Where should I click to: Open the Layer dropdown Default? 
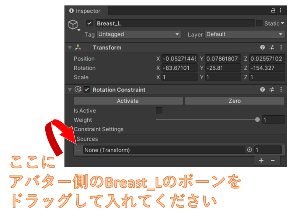point(245,34)
